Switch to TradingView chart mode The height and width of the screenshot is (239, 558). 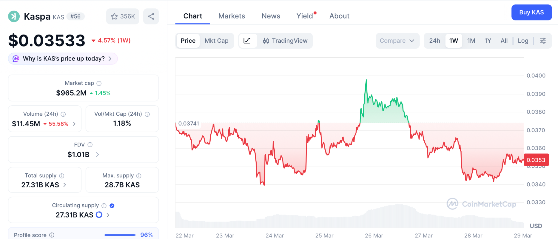click(x=285, y=41)
